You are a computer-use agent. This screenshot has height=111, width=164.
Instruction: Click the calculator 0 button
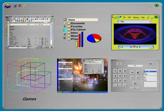(118, 85)
